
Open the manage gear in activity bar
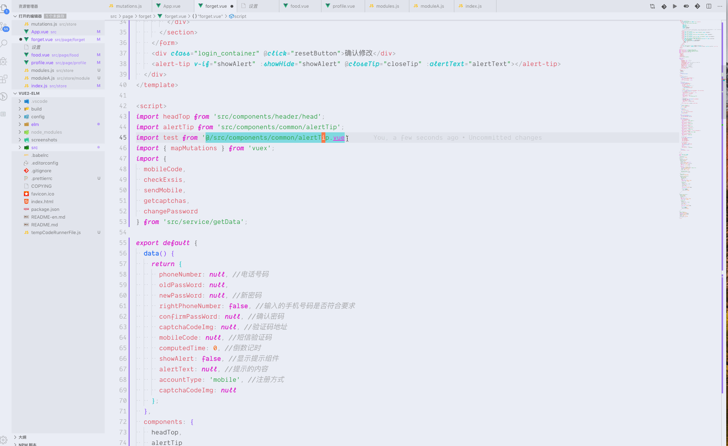4,439
